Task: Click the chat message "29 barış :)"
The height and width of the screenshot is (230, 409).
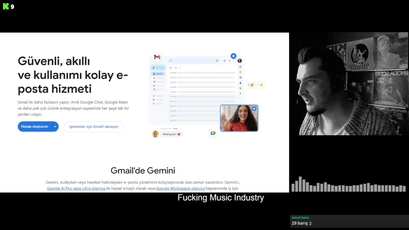Action: coord(301,223)
